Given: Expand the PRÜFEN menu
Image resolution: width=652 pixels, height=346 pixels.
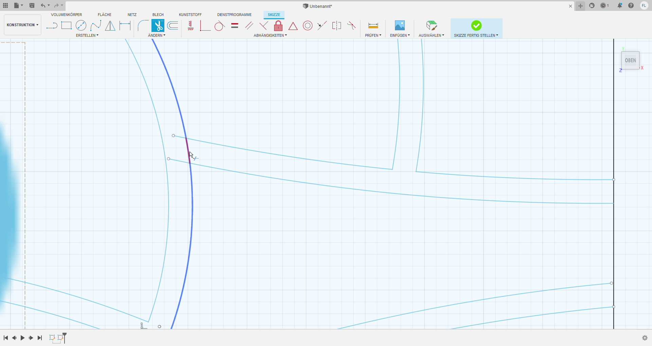Looking at the screenshot, I should tap(373, 35).
